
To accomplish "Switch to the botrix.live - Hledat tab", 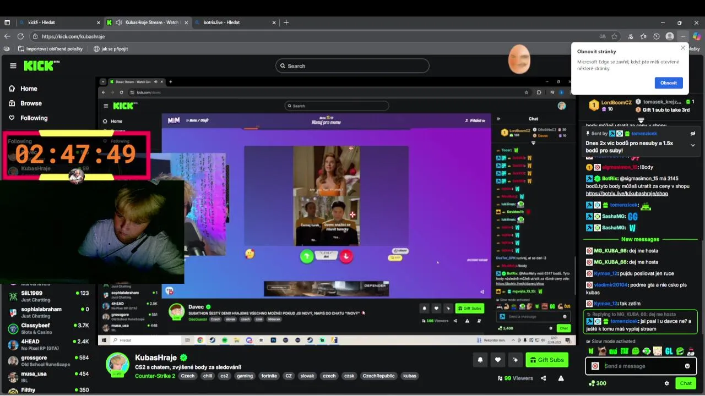I will click(236, 23).
